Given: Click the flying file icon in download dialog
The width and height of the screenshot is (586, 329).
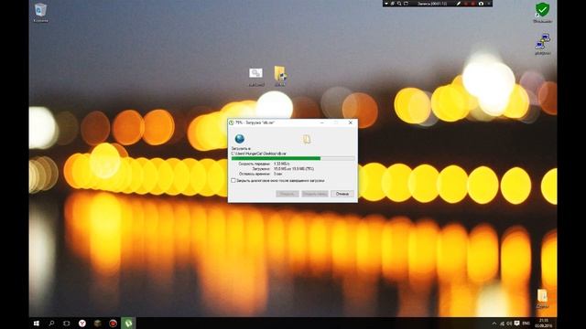Looking at the screenshot, I should 307,139.
